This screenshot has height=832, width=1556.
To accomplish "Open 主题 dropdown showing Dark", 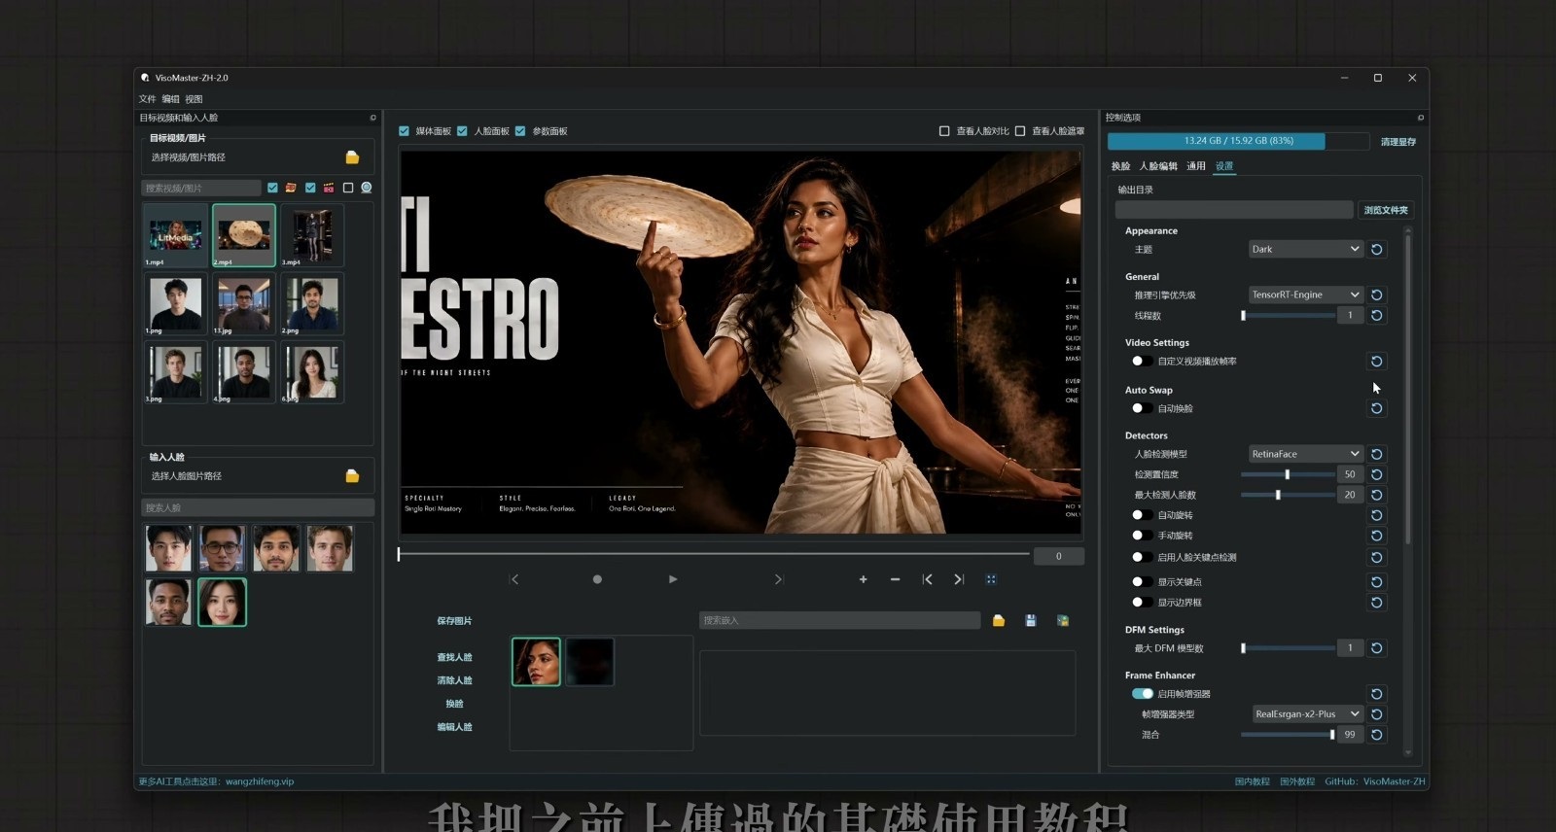I will (x=1306, y=250).
